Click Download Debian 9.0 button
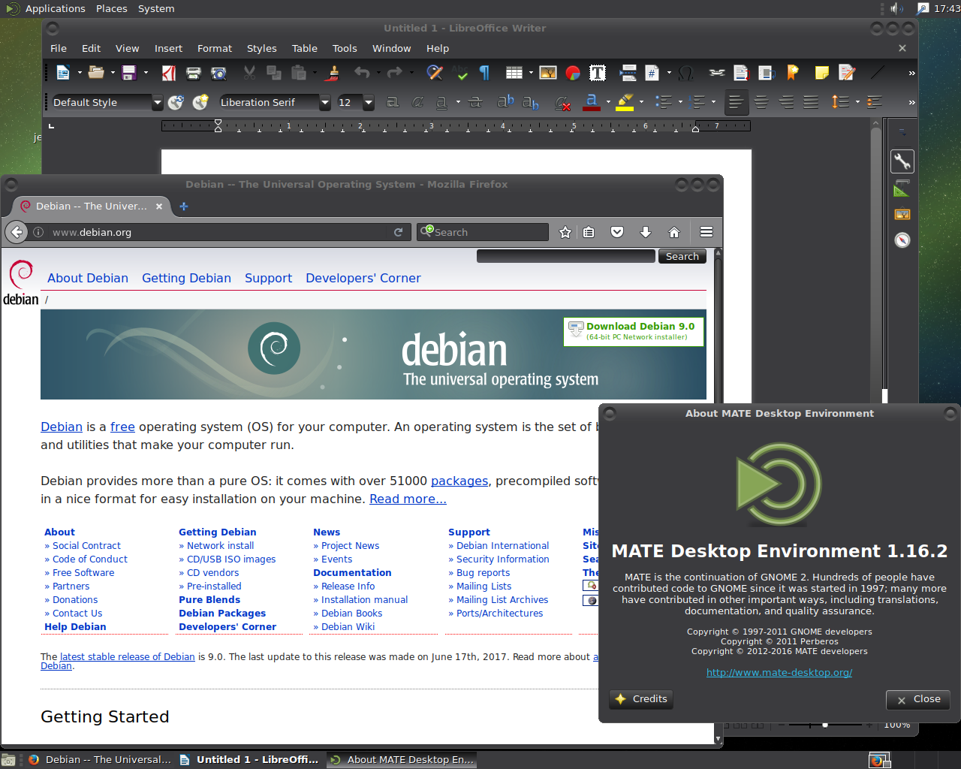961x769 pixels. [x=634, y=331]
